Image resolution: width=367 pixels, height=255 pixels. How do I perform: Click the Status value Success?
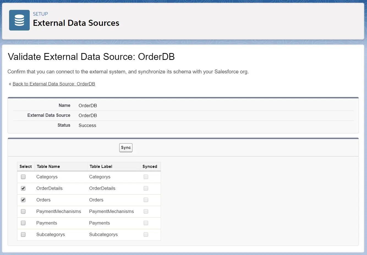click(87, 125)
